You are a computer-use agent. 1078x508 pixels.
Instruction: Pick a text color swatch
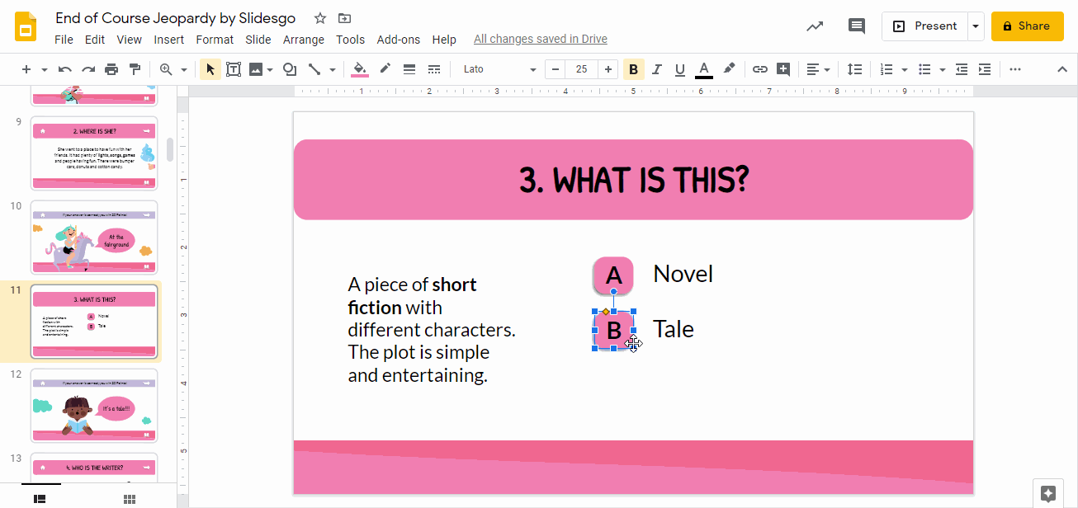[702, 69]
